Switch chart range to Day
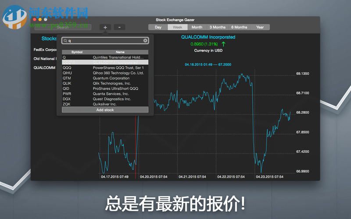The width and height of the screenshot is (351, 219). (158, 27)
